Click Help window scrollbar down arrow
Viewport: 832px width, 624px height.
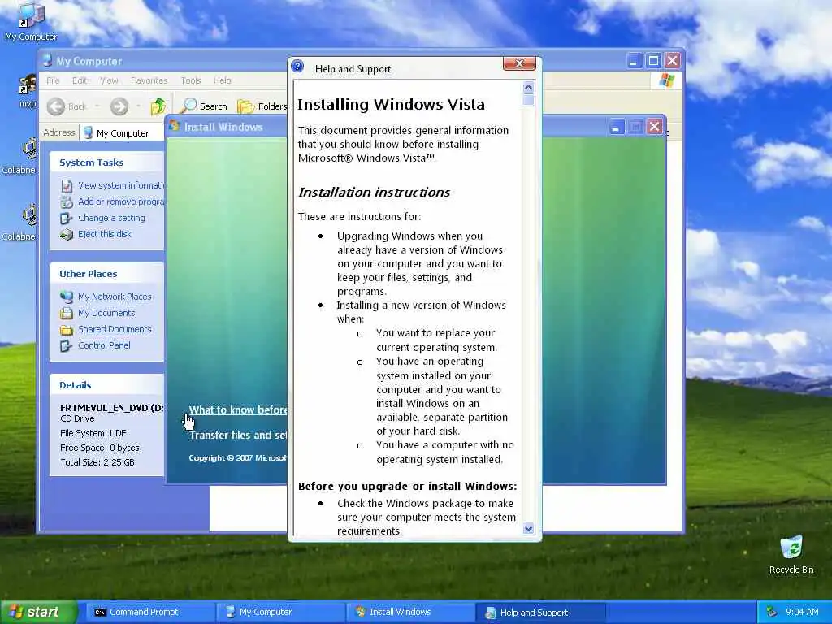click(528, 528)
